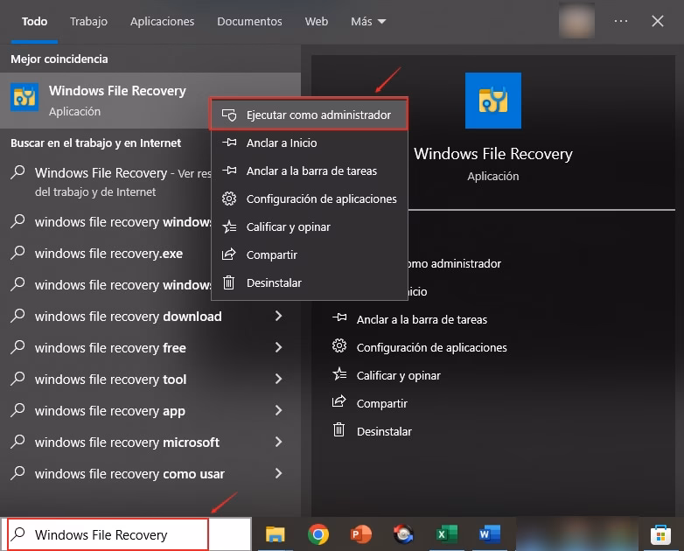The image size is (684, 551).
Task: Switch to the Web tab
Action: pos(317,21)
